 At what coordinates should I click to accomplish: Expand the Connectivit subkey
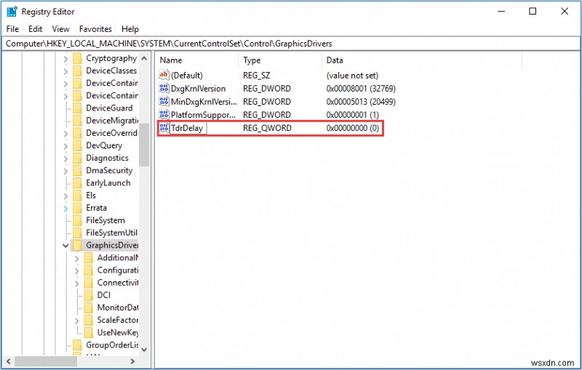tap(77, 283)
